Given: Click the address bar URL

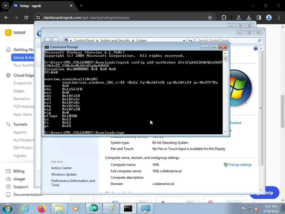Looking at the screenshot, I should click(87, 18).
